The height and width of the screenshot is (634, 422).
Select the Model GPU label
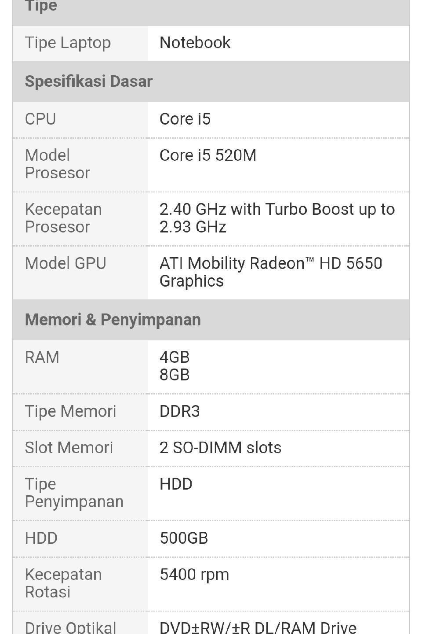coord(65,264)
